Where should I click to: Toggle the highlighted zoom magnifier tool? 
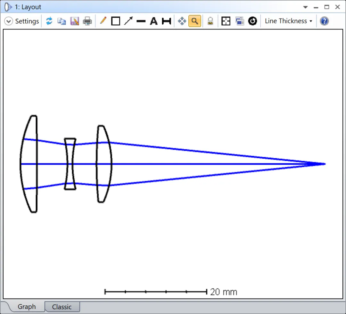pyautogui.click(x=195, y=21)
